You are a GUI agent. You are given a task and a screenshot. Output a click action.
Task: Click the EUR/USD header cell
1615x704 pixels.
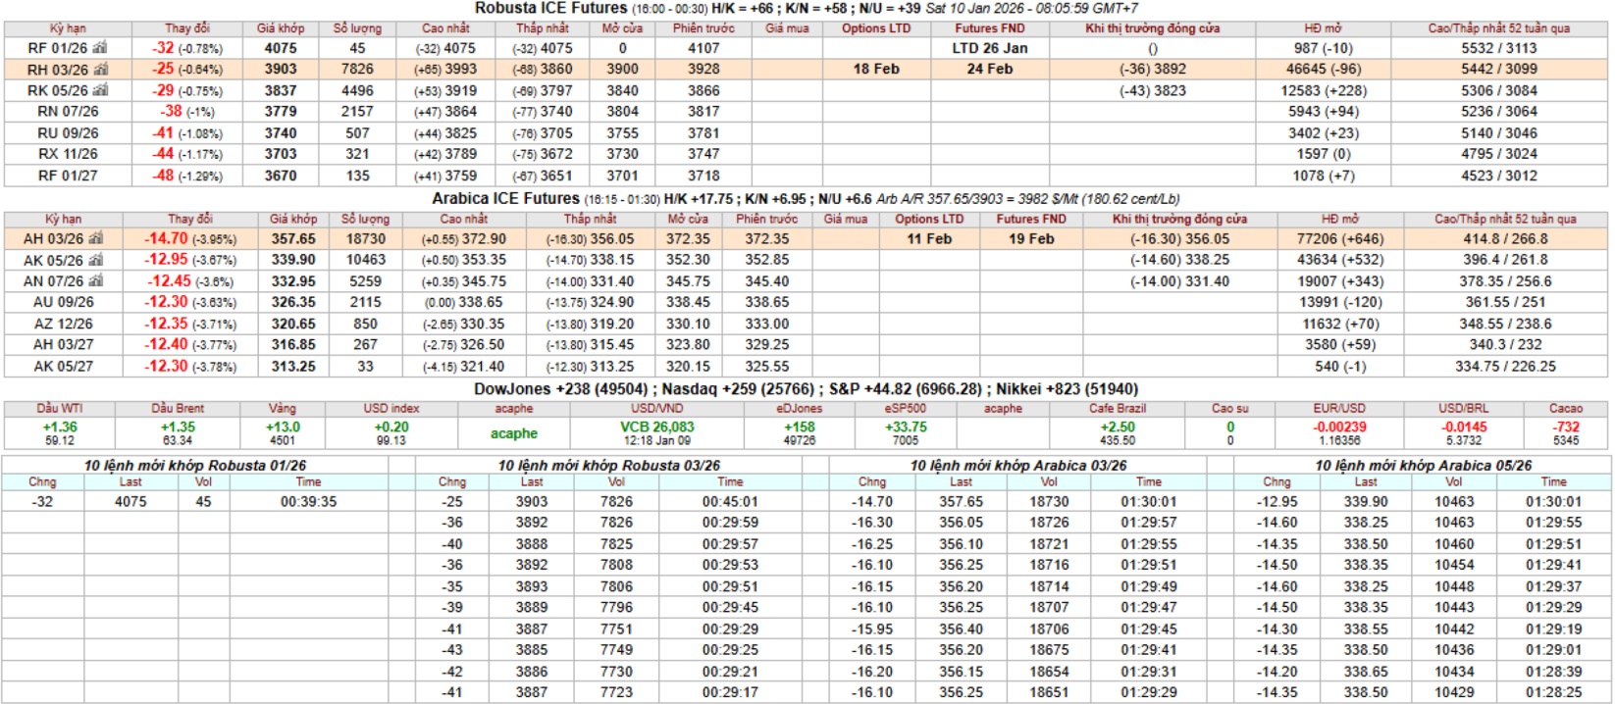click(1339, 409)
